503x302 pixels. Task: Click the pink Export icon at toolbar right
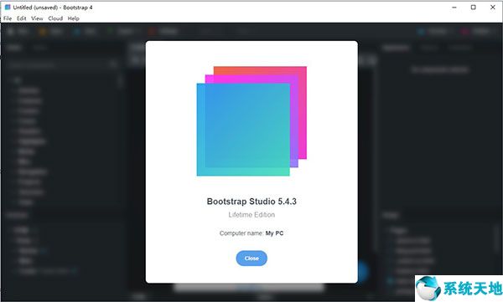[464, 32]
